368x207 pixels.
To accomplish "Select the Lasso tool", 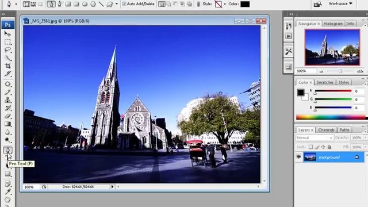I will [7, 50].
